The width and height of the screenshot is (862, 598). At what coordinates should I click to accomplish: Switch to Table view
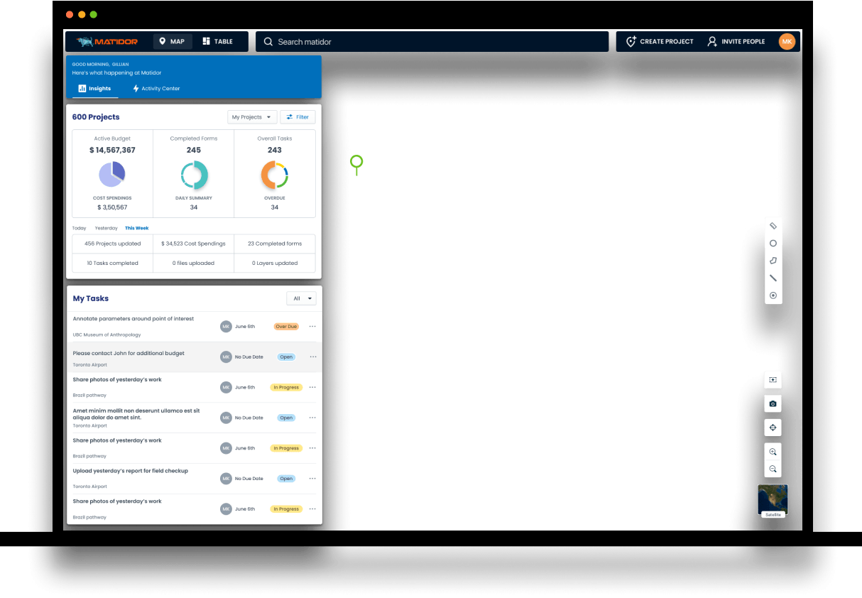tap(217, 41)
